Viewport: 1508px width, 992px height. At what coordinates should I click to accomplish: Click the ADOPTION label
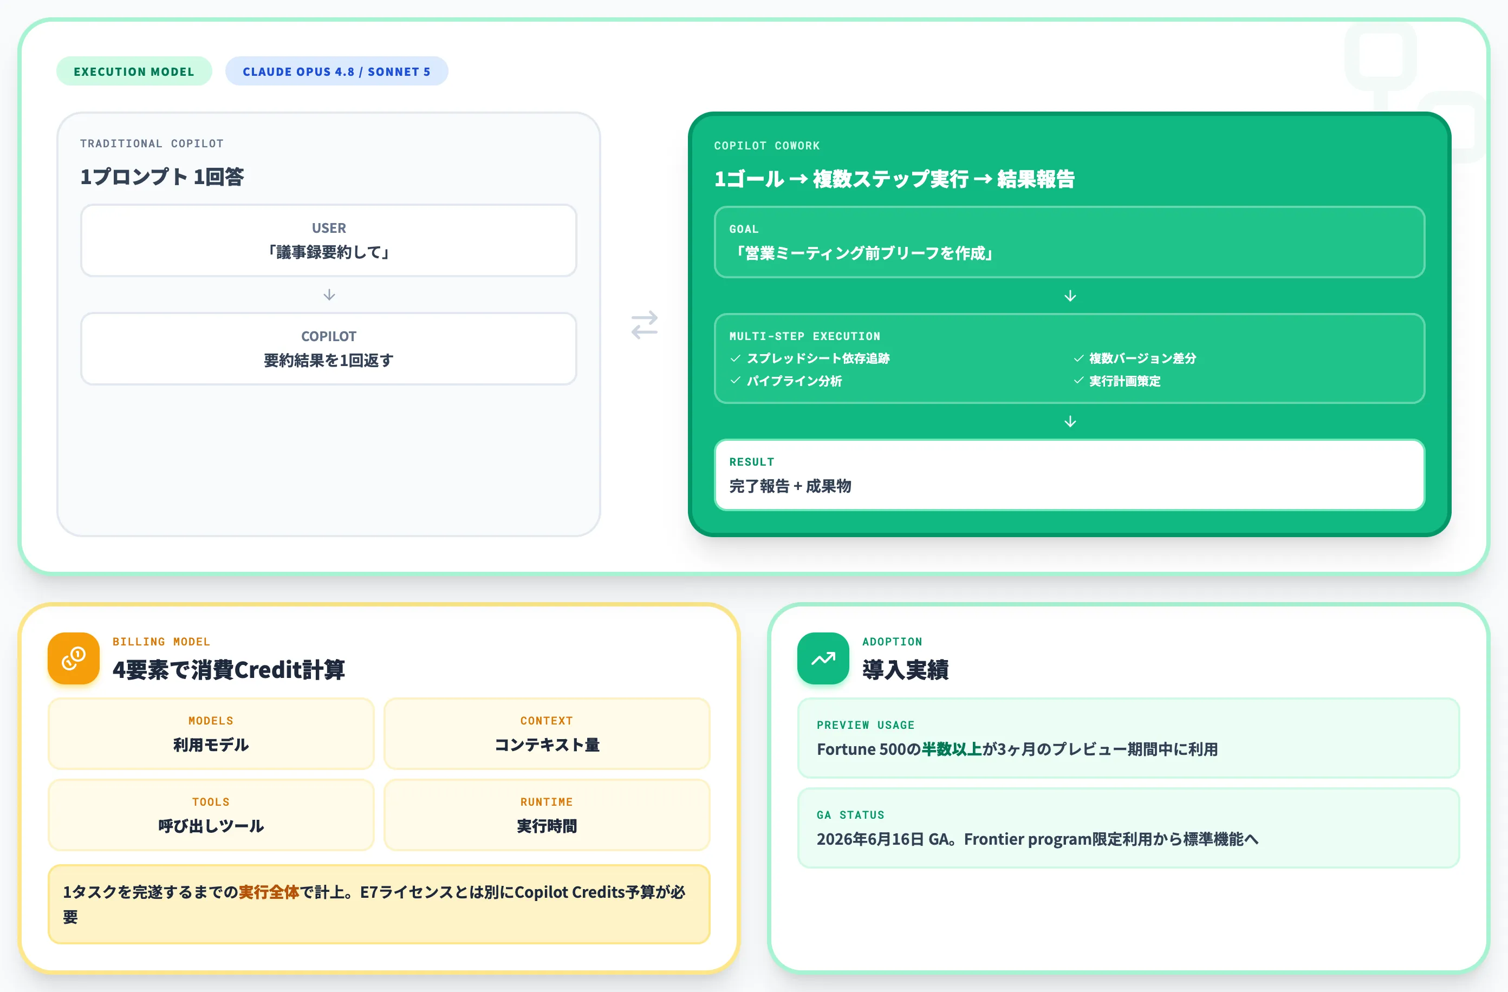click(x=892, y=642)
